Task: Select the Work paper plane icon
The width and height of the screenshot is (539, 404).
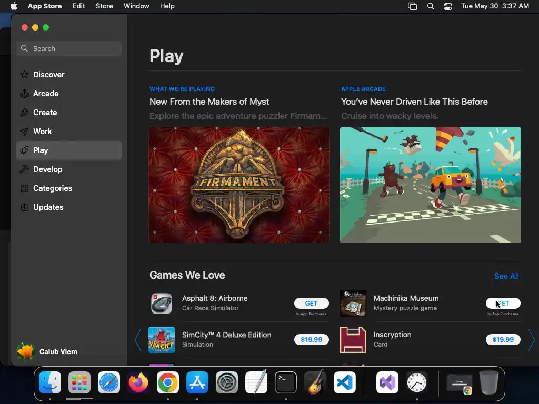Action: click(24, 131)
